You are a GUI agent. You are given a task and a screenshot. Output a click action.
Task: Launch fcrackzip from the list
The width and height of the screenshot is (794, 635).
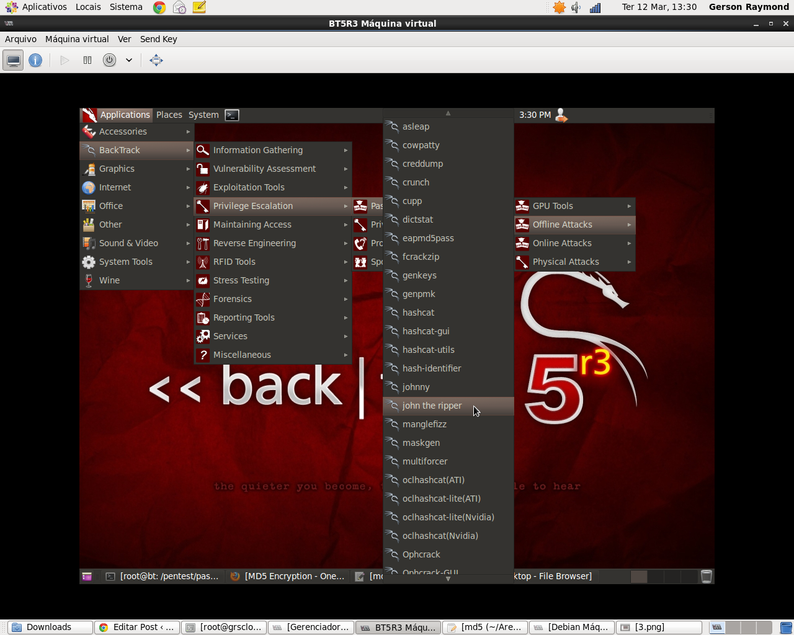pos(448,257)
